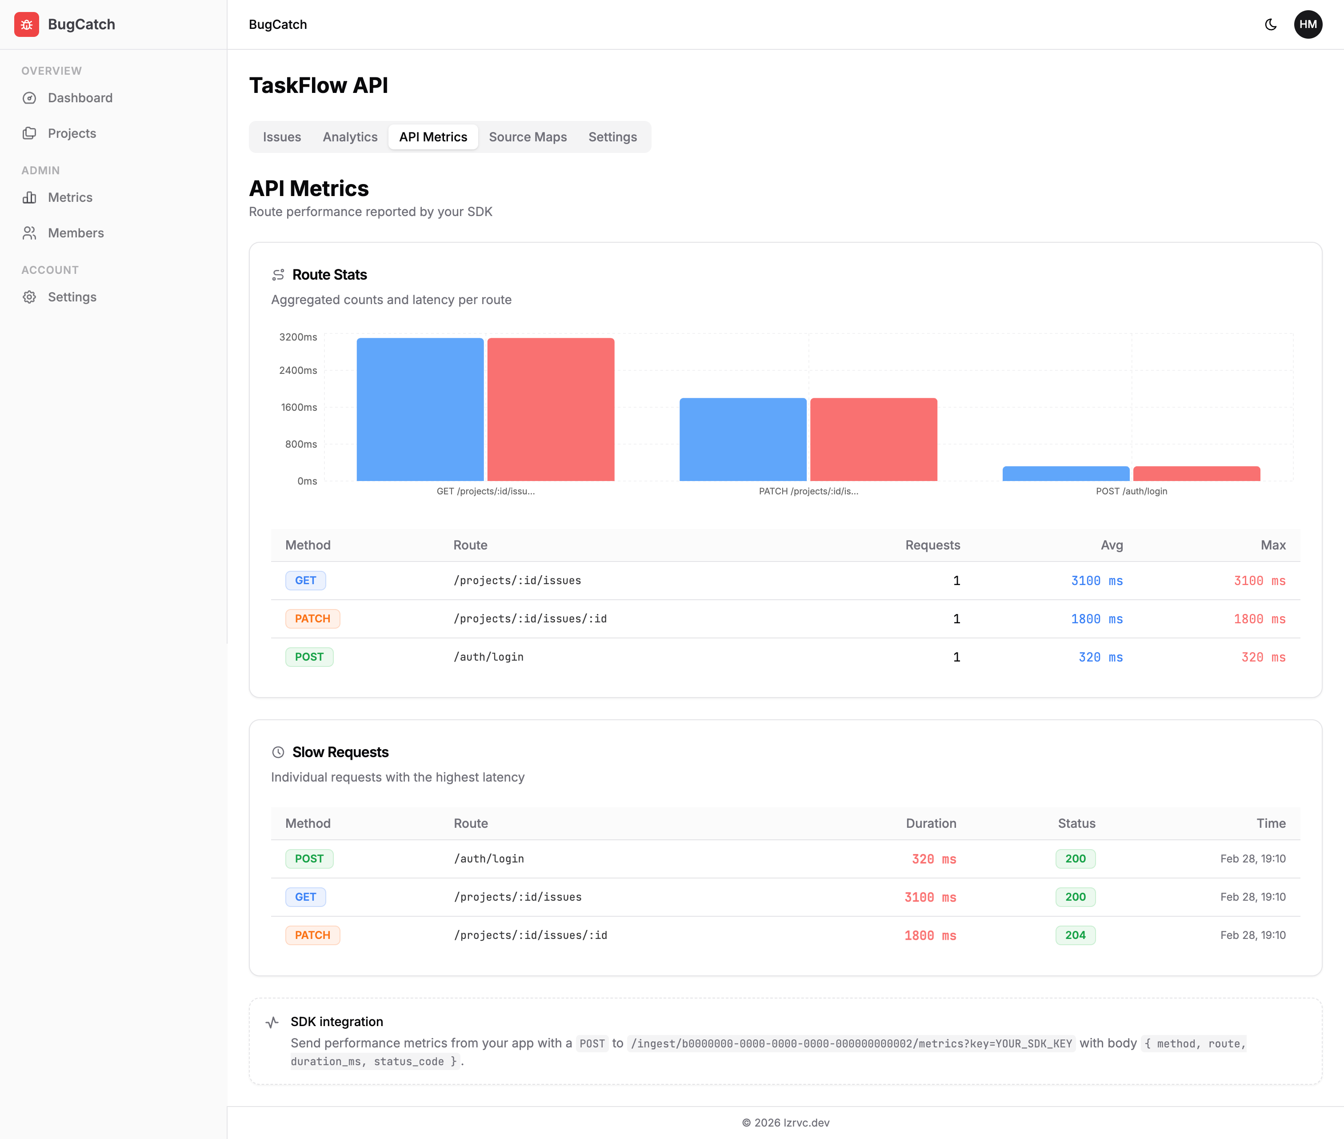
Task: Click the POST badge in Slow Requests
Action: 309,859
